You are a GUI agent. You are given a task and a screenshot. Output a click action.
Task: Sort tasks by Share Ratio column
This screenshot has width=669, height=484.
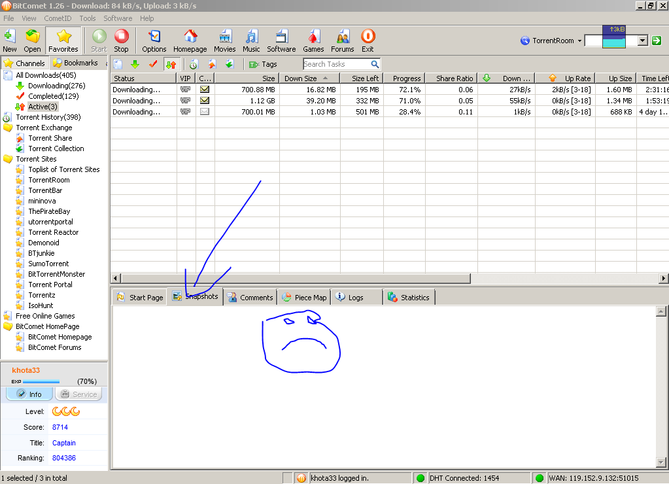(x=451, y=78)
